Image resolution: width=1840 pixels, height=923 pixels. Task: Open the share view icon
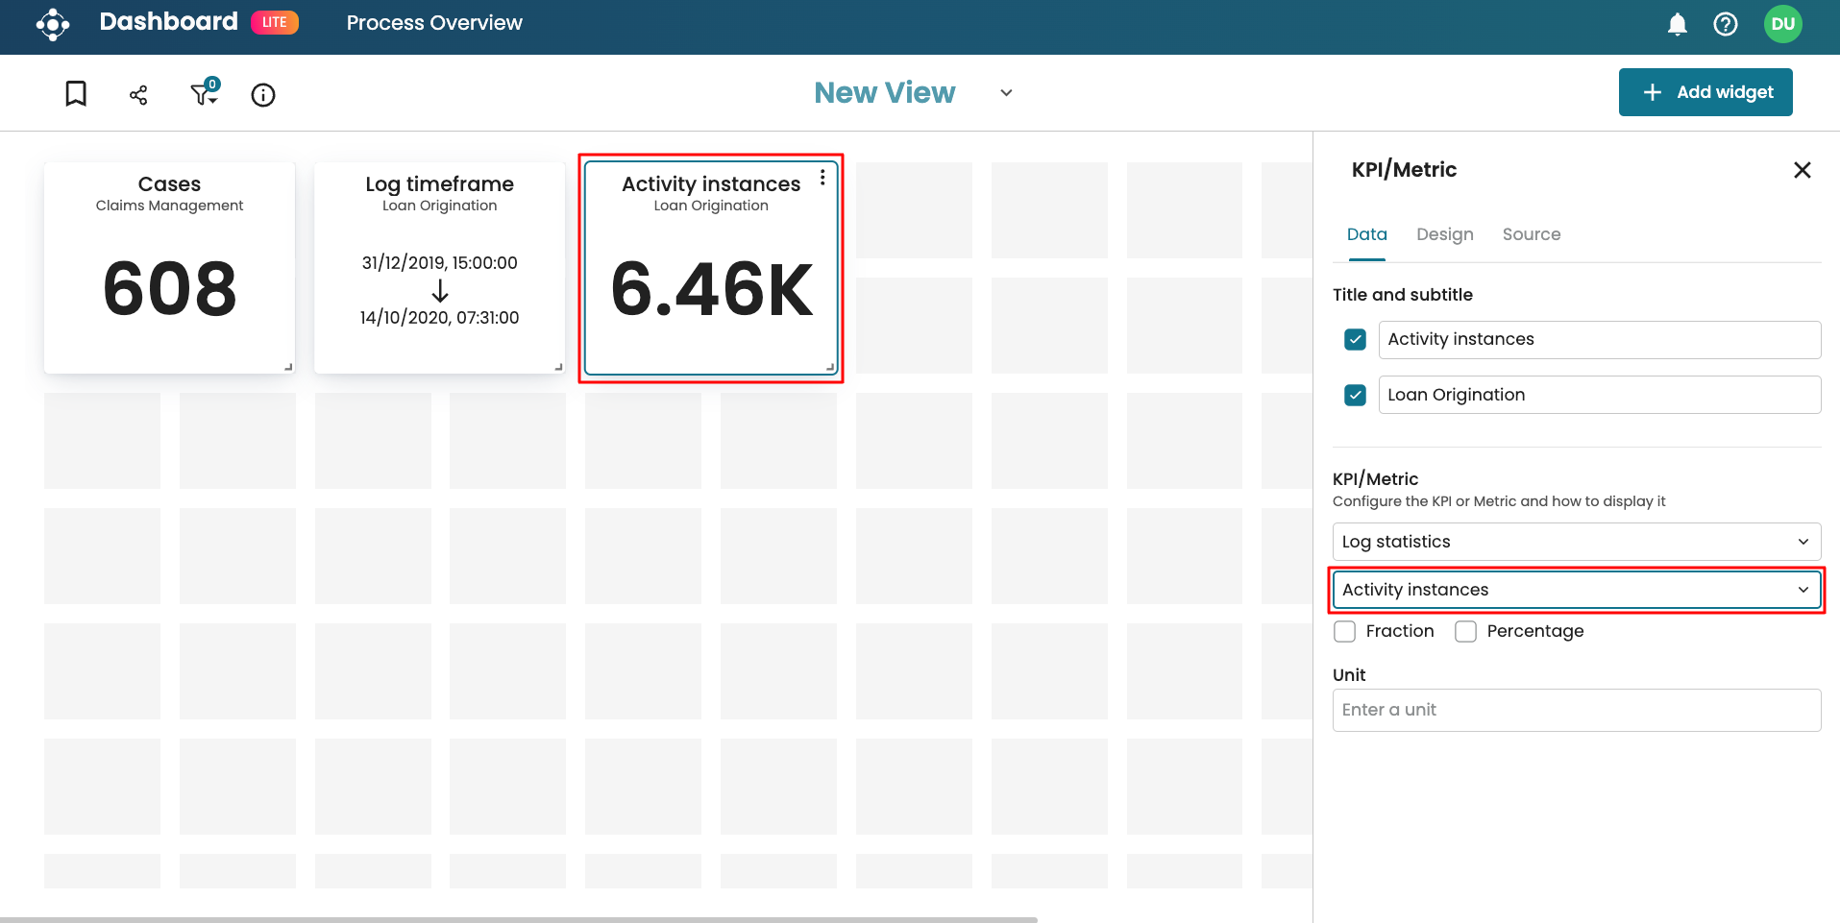pos(138,94)
